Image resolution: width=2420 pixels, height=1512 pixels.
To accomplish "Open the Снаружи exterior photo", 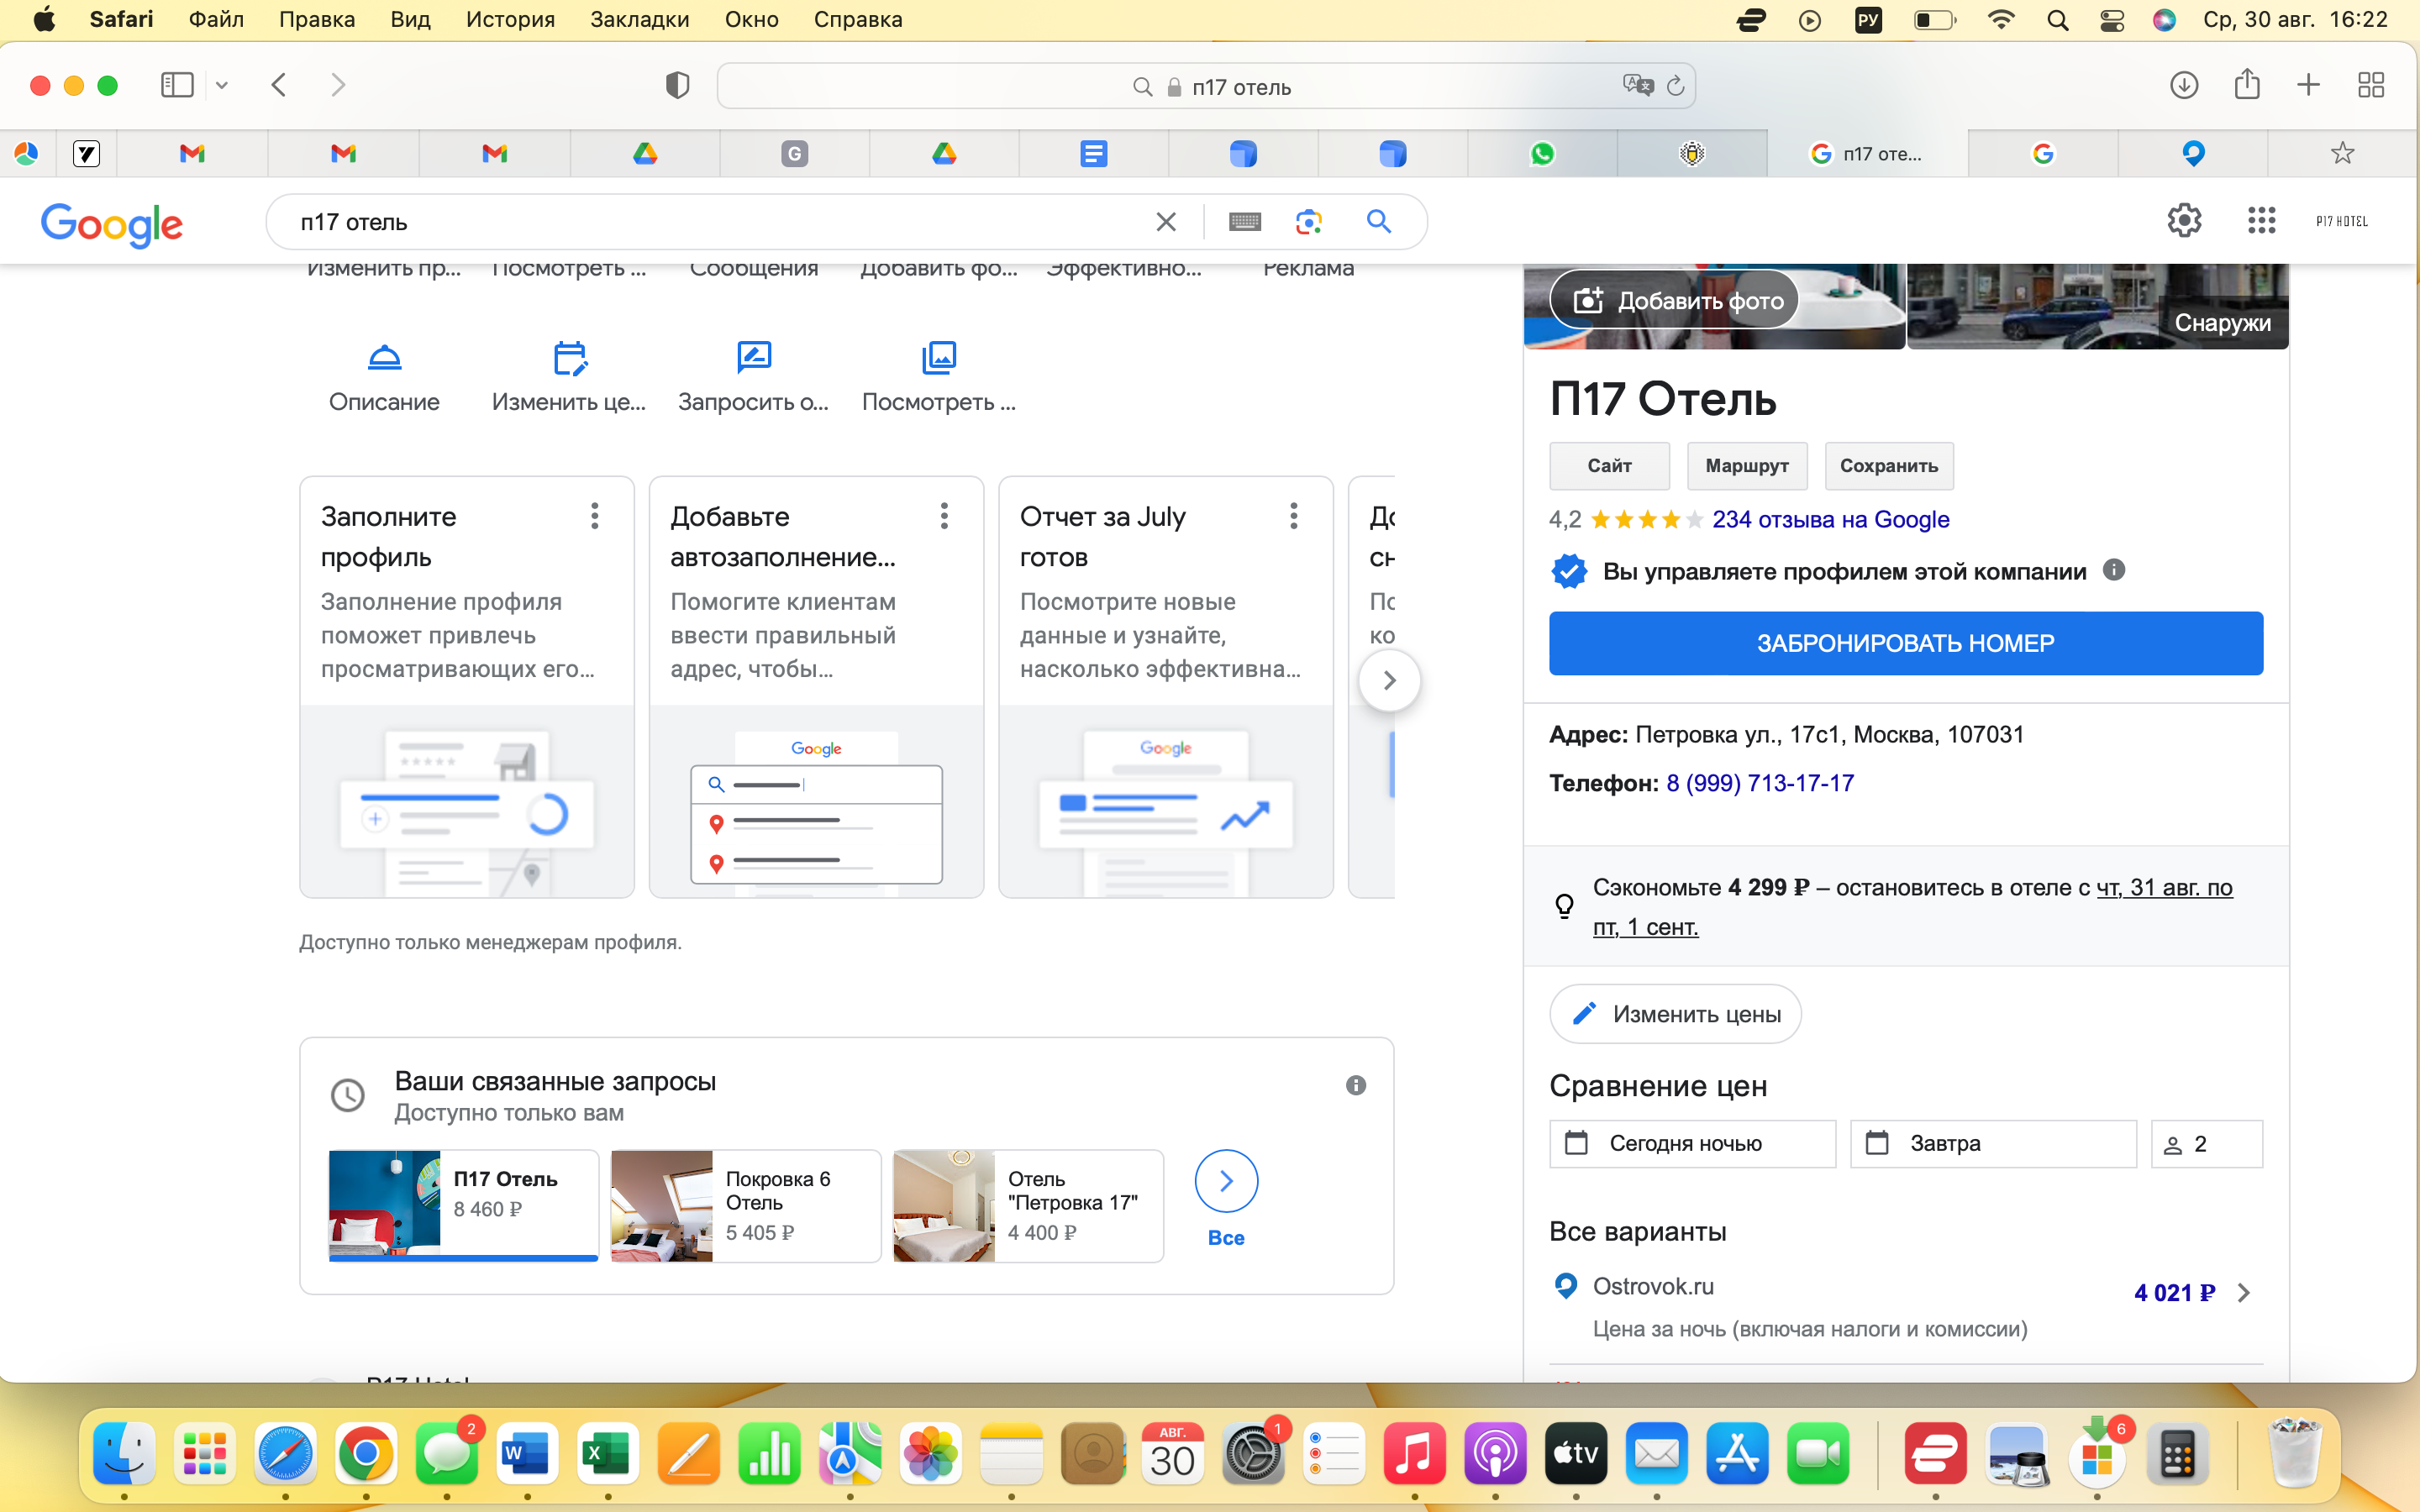I will click(x=2097, y=306).
